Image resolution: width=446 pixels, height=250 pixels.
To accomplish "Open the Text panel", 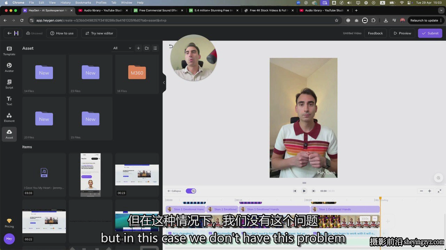I will pos(9,101).
